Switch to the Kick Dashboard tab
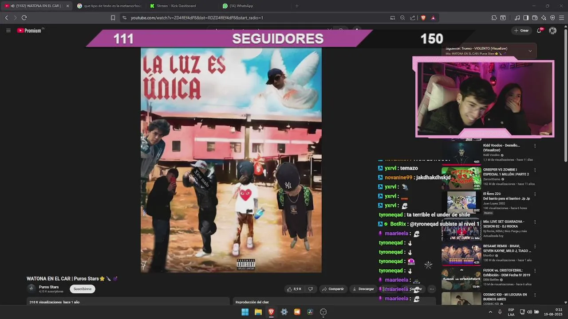Image resolution: width=568 pixels, height=319 pixels. point(182,6)
